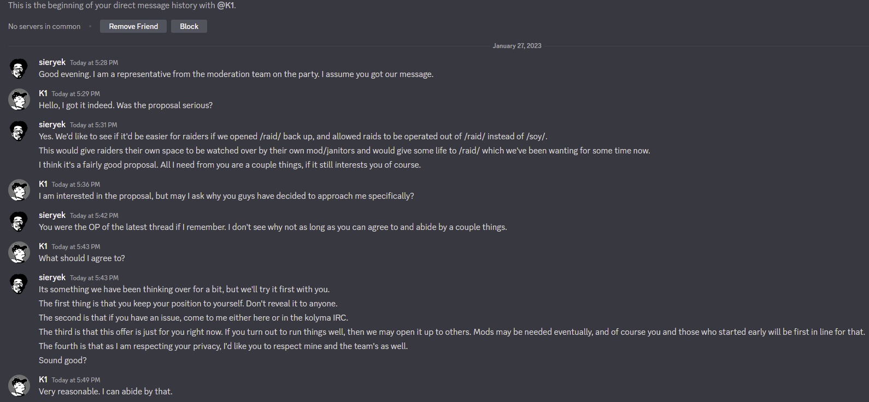Click sieryek's avatar beside the 5:43 PM message
The width and height of the screenshot is (869, 402).
click(19, 283)
